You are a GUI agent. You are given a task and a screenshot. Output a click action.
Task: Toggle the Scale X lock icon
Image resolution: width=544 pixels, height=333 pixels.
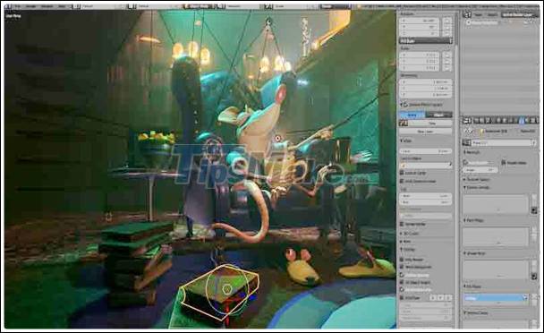(x=447, y=55)
